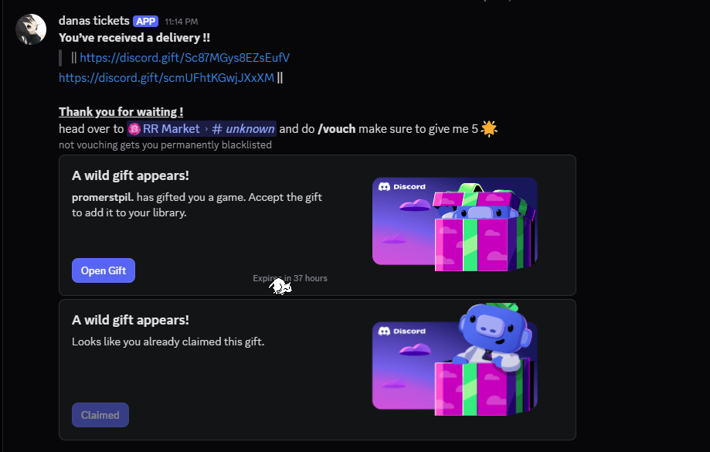Image resolution: width=710 pixels, height=452 pixels.
Task: Go to RR Market unknown channel mention
Action: coord(202,129)
